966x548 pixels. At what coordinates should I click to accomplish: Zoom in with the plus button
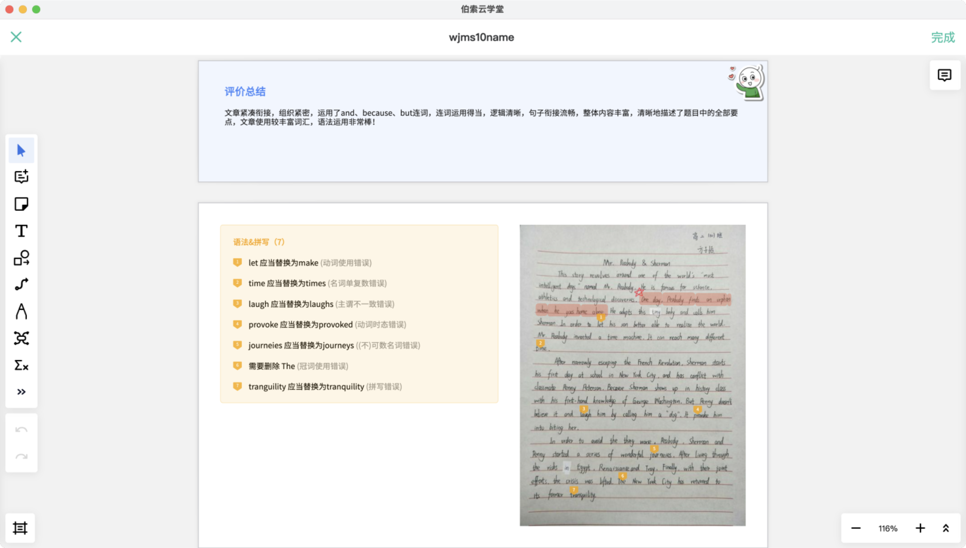(x=920, y=528)
